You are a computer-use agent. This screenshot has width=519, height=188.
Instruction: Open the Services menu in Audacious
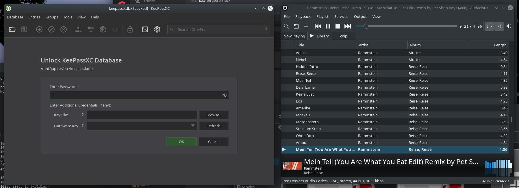(x=341, y=16)
